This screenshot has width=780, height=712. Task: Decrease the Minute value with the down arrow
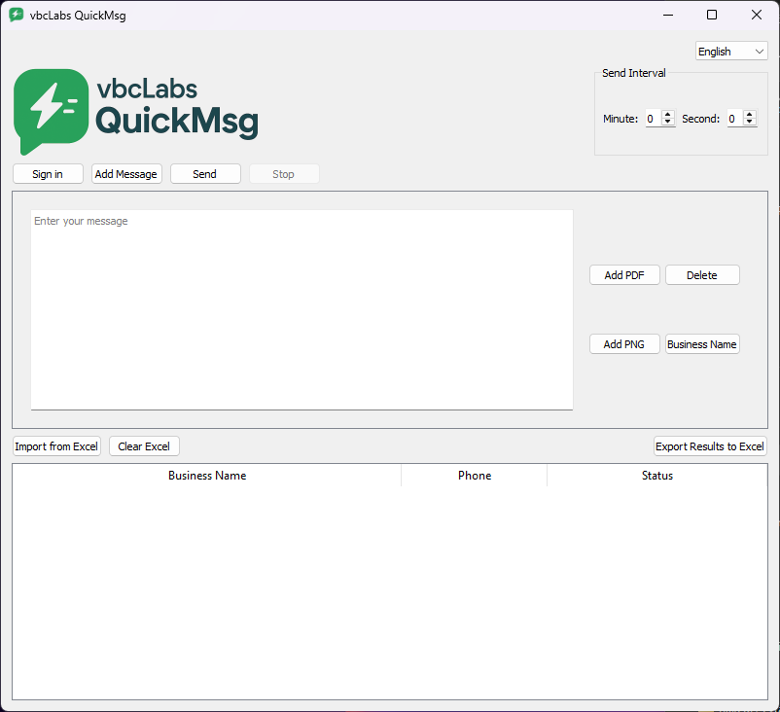[x=667, y=122]
